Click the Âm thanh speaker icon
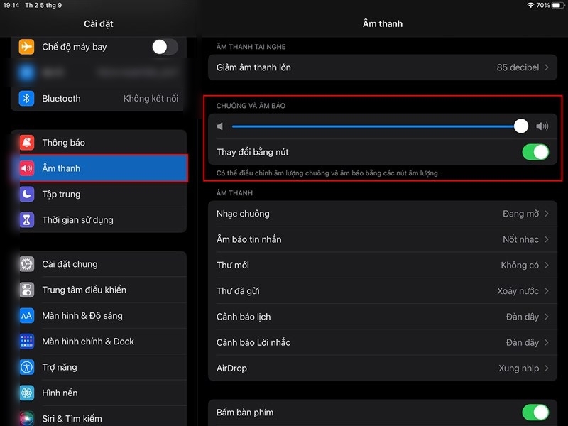 click(27, 168)
